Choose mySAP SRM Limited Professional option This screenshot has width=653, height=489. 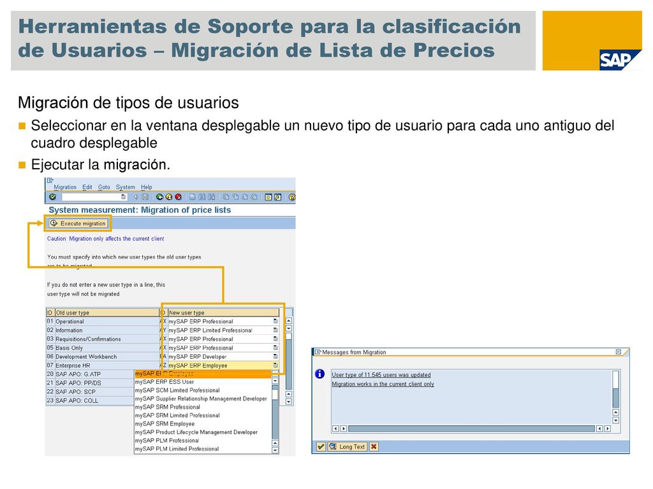point(203,415)
